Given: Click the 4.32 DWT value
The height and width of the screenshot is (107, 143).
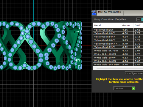Looking at the screenshot, I should 137,47.
